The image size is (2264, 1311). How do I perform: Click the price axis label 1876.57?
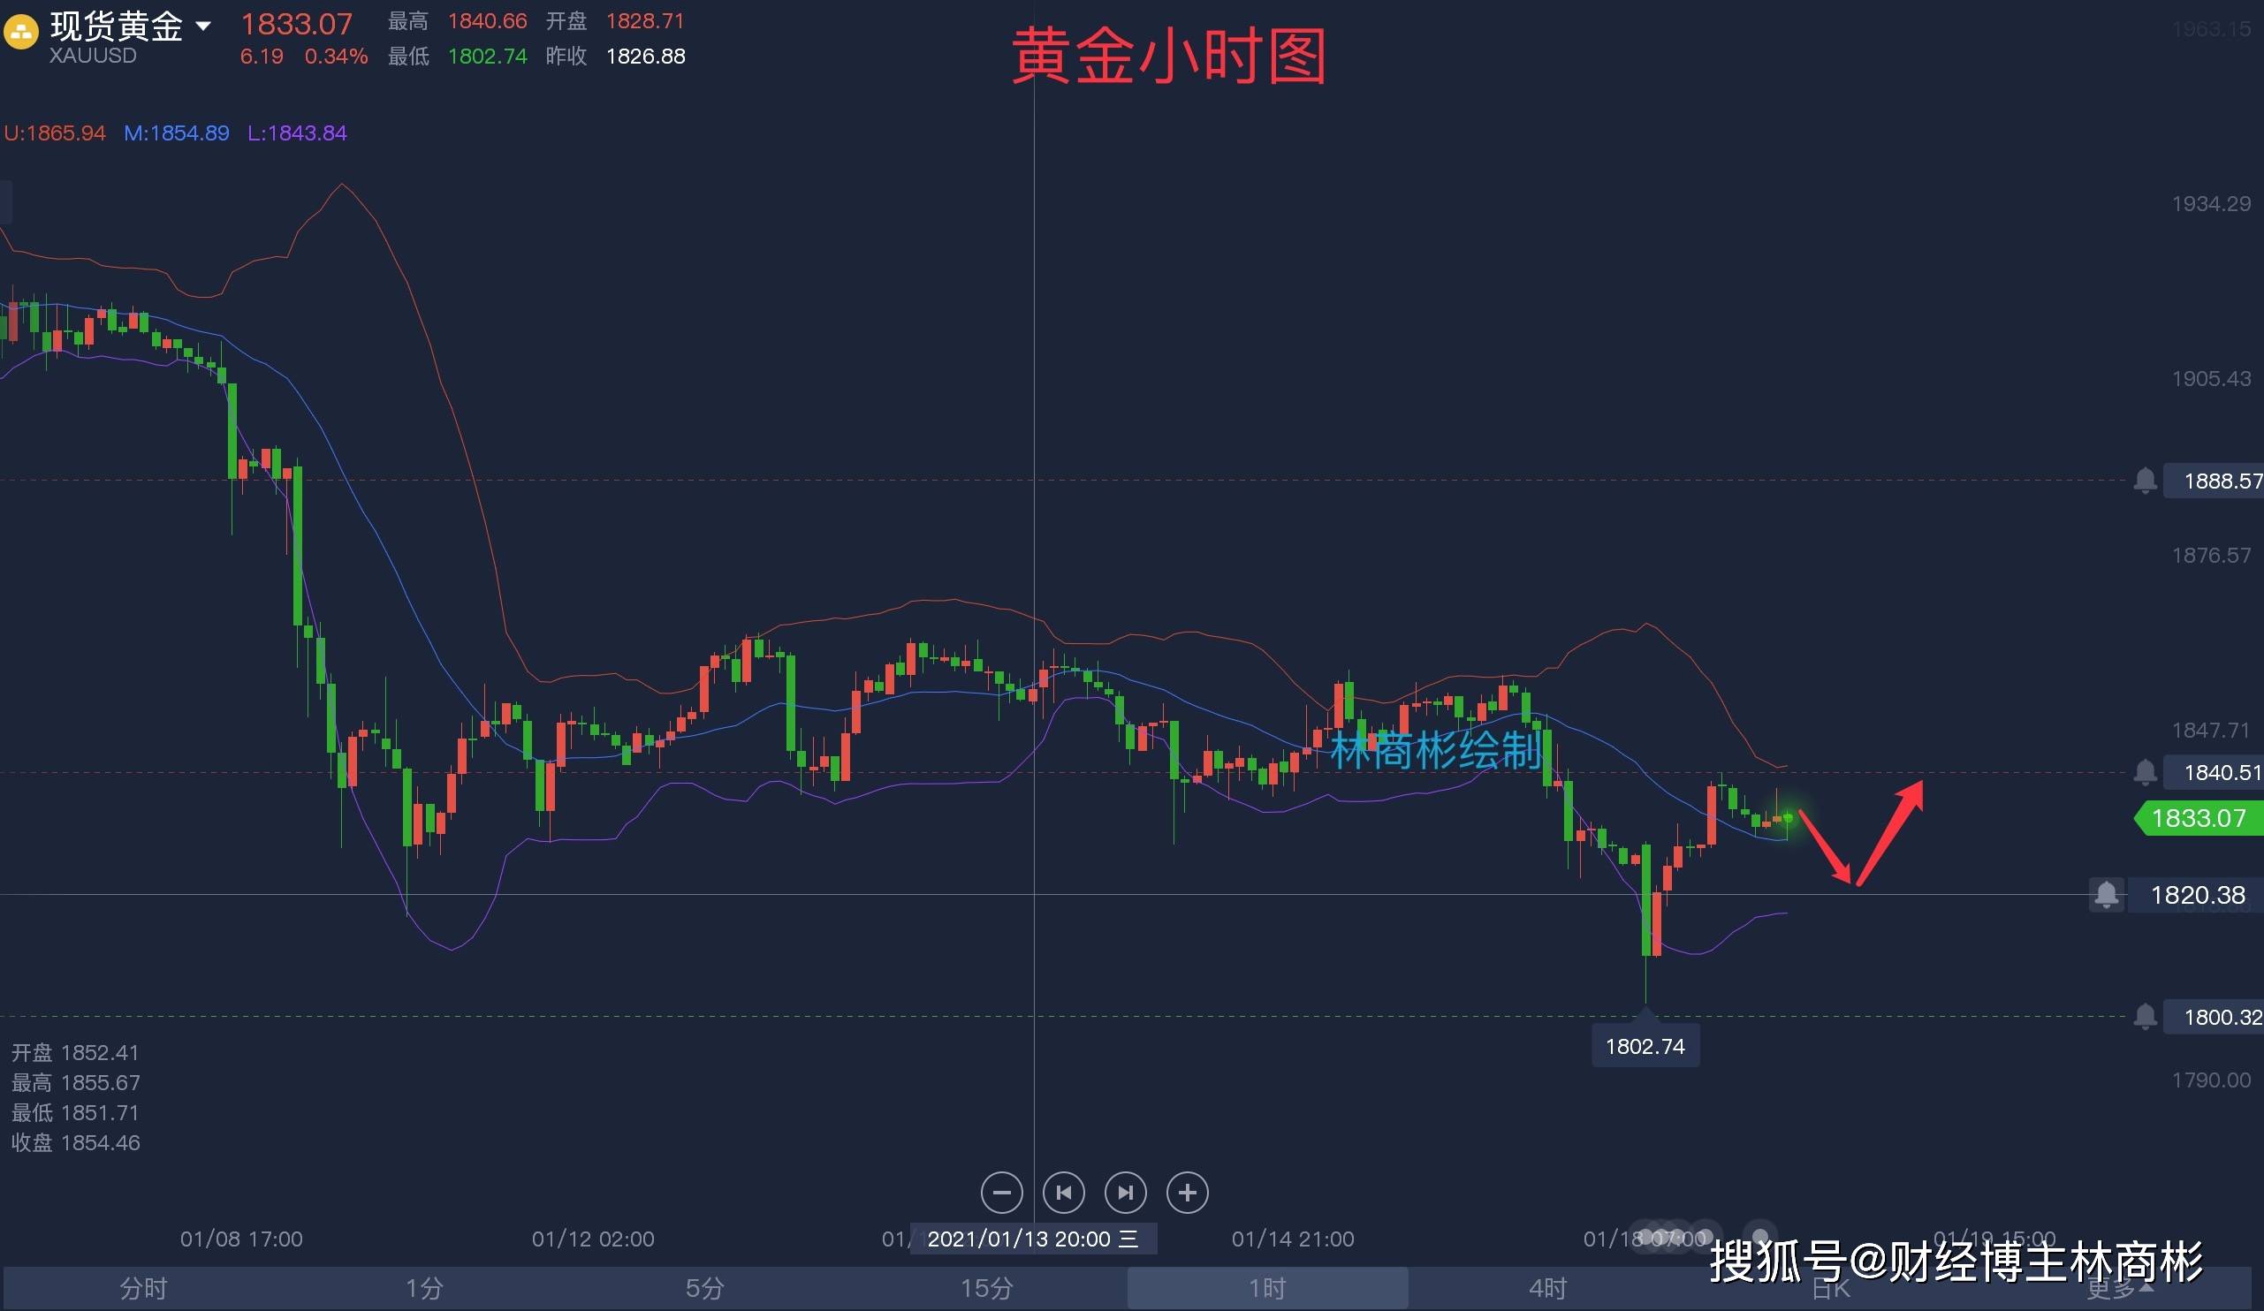[2211, 556]
